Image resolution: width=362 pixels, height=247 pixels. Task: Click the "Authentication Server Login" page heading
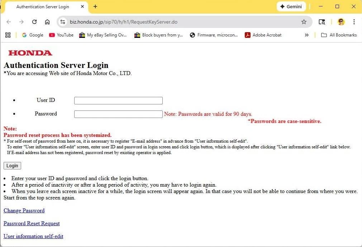56,65
